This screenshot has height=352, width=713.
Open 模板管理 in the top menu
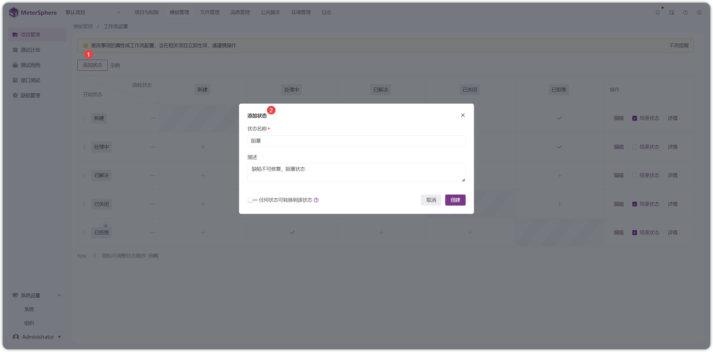[x=179, y=12]
